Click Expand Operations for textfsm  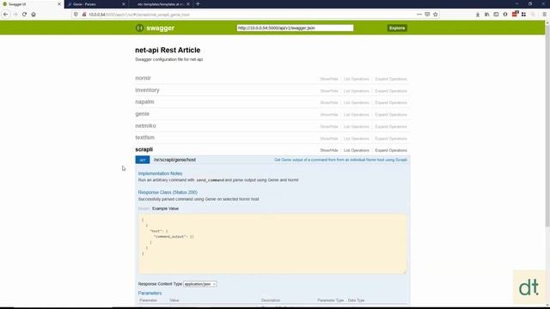tap(391, 139)
